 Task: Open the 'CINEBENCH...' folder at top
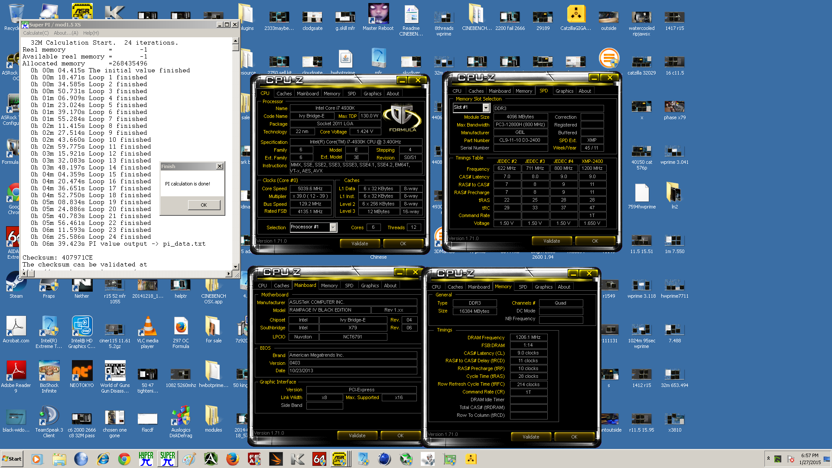point(477,18)
